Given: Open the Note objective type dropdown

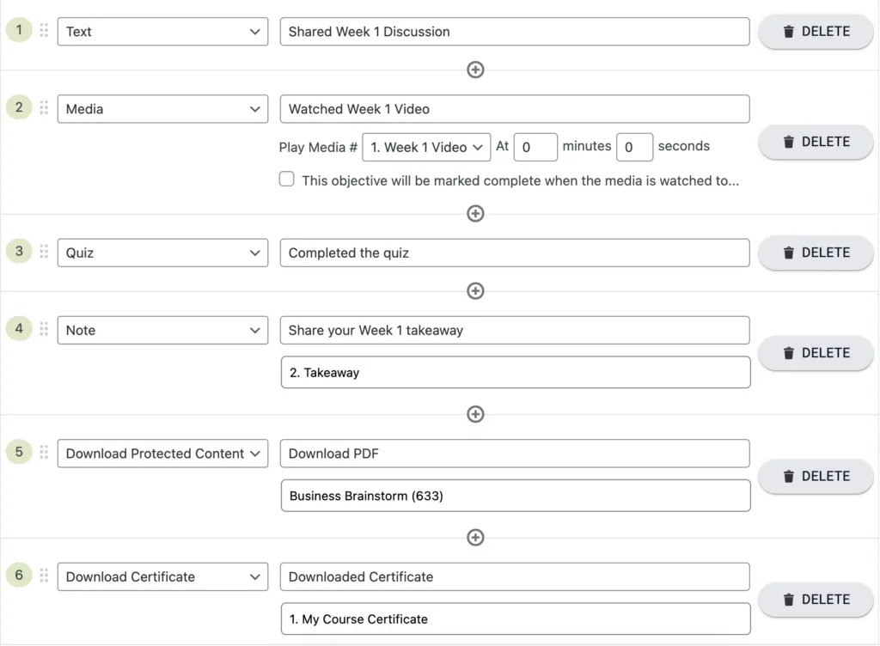Looking at the screenshot, I should [x=162, y=330].
